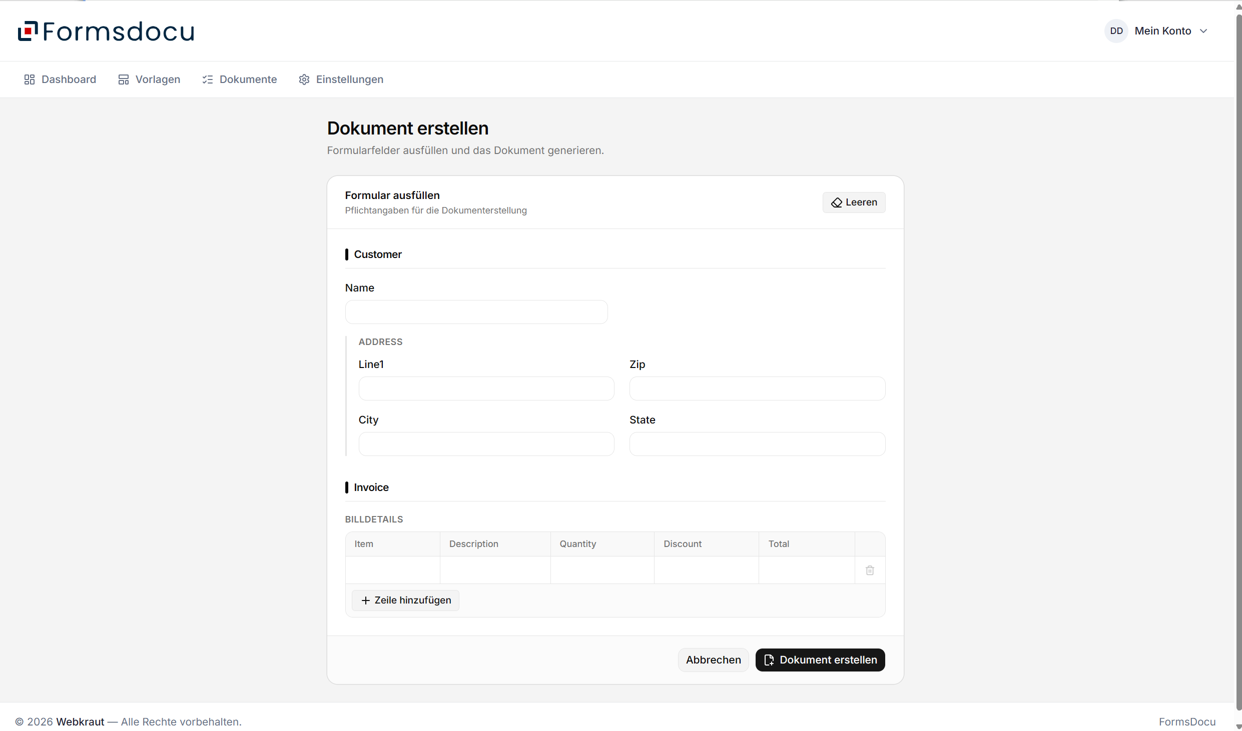Click the Discount cell in the bill row

[x=707, y=570]
